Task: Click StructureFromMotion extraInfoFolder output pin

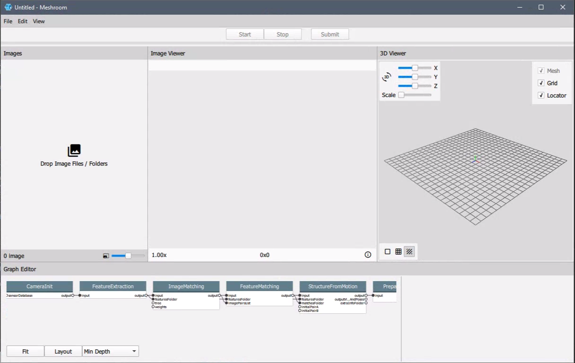Action: click(x=366, y=303)
